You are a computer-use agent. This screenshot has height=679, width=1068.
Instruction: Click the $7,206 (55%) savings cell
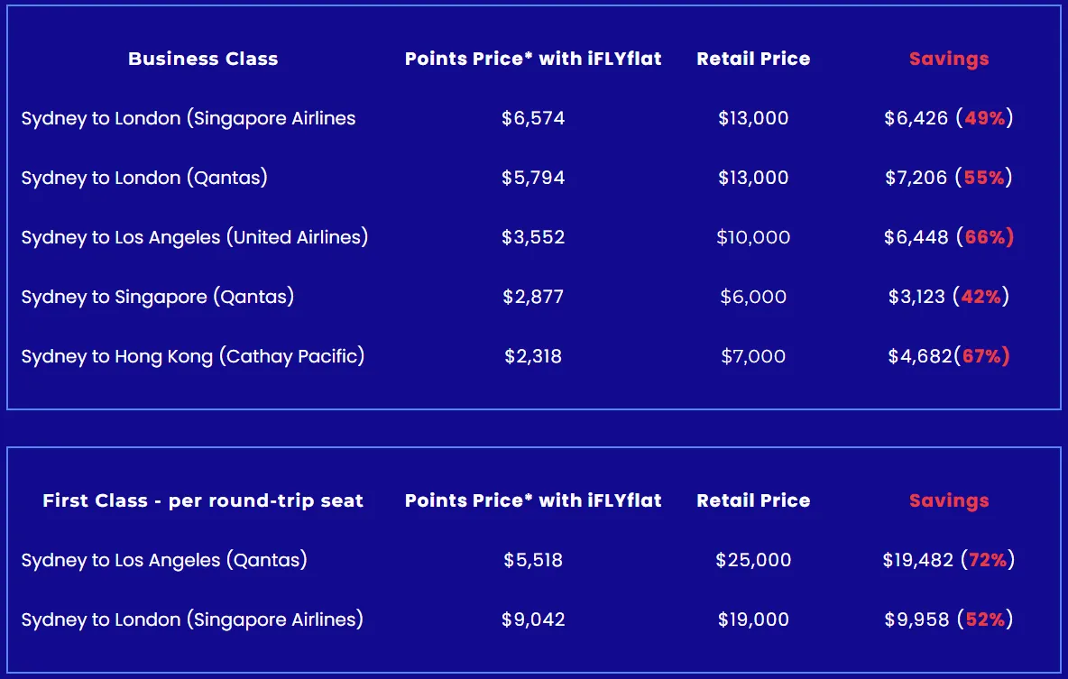[949, 178]
